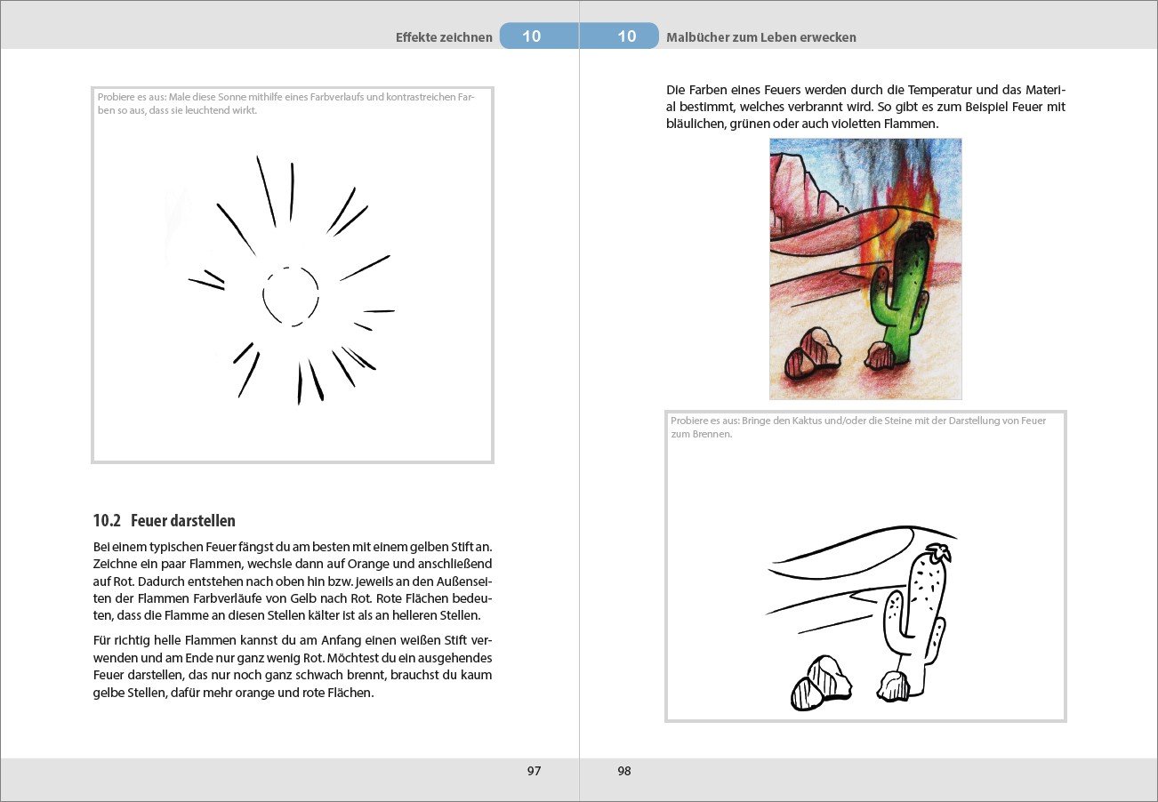Click the paragraph starting "Für richtig helle Flammen"
This screenshot has height=802, width=1158.
[293, 666]
